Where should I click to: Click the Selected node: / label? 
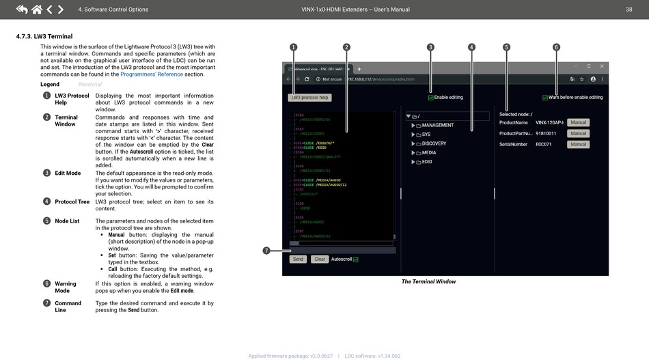516,114
